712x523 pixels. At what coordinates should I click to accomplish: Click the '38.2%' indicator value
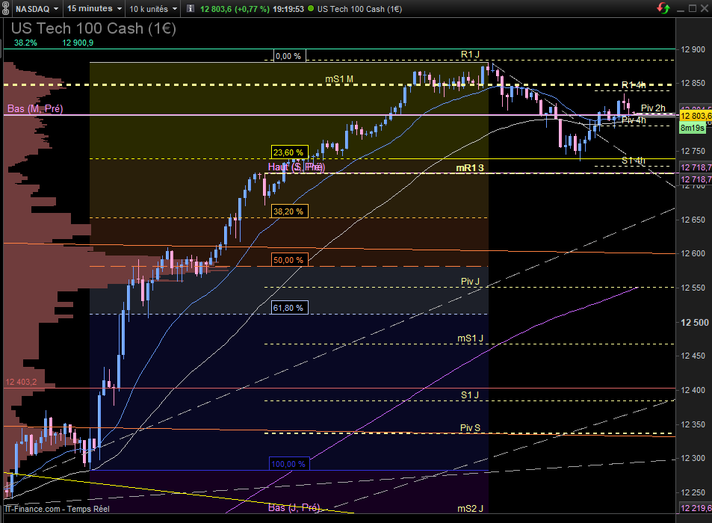pos(25,43)
